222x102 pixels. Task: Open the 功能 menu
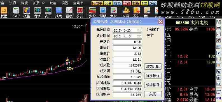click(53, 3)
